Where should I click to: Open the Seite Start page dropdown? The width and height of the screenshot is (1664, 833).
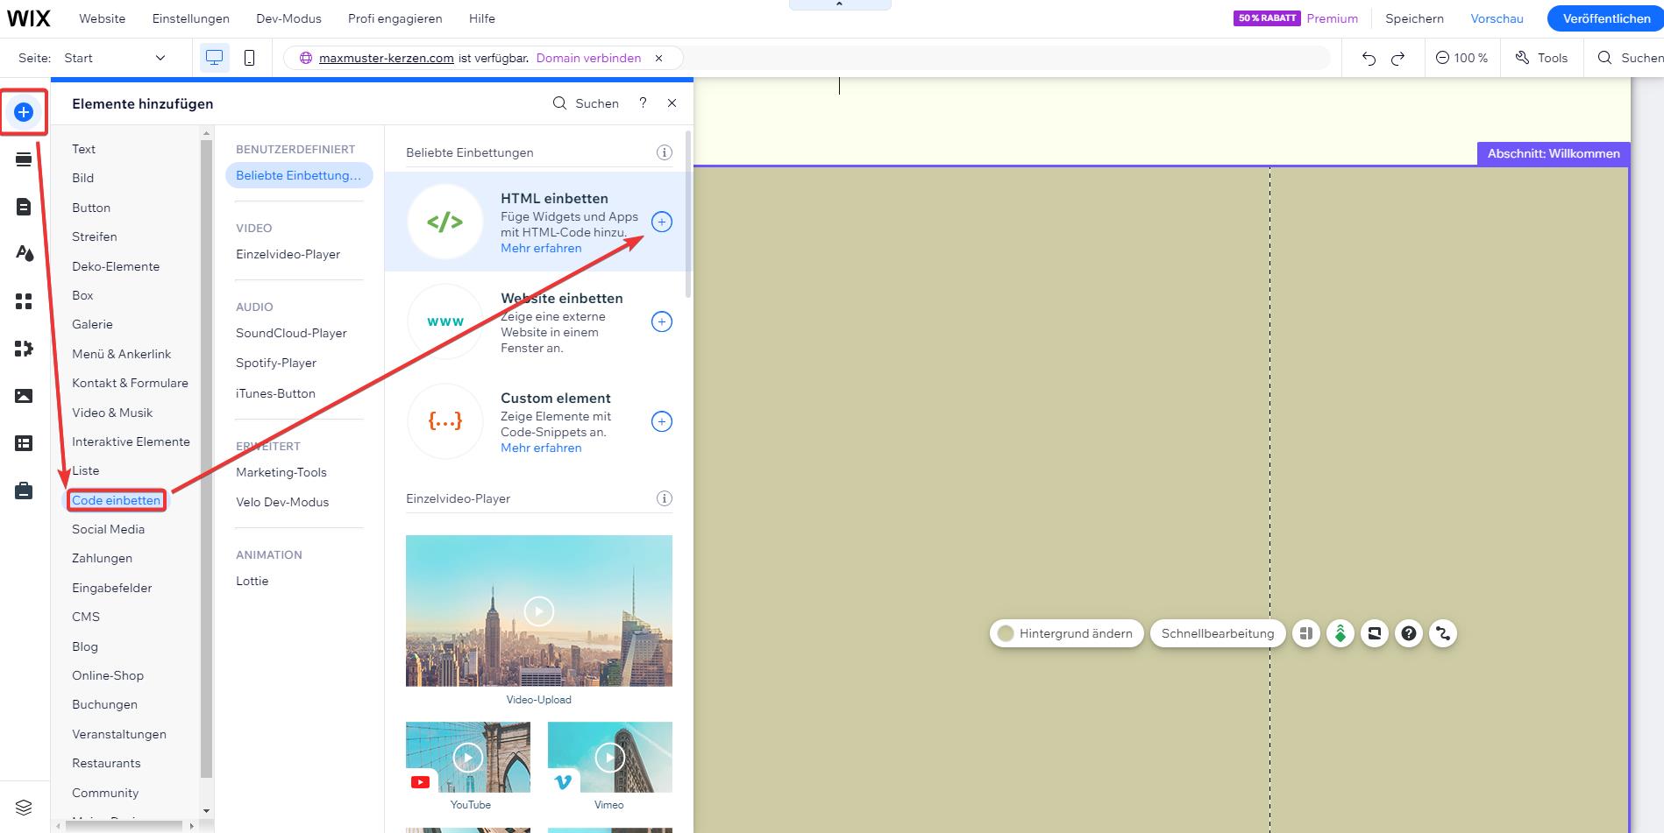click(x=114, y=58)
